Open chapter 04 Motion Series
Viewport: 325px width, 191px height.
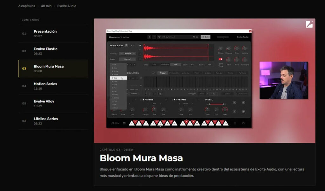pyautogui.click(x=53, y=86)
